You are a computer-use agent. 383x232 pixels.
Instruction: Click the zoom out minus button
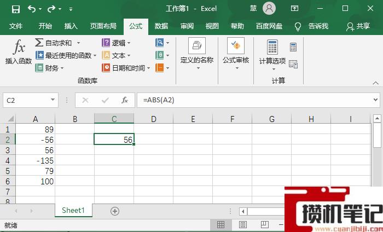tap(281, 224)
